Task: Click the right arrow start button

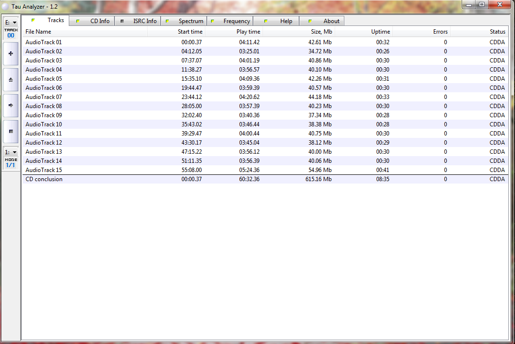Action: [x=11, y=105]
